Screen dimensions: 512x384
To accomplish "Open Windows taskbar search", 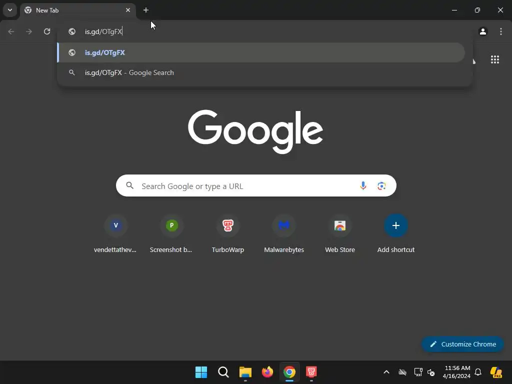I will (223, 372).
